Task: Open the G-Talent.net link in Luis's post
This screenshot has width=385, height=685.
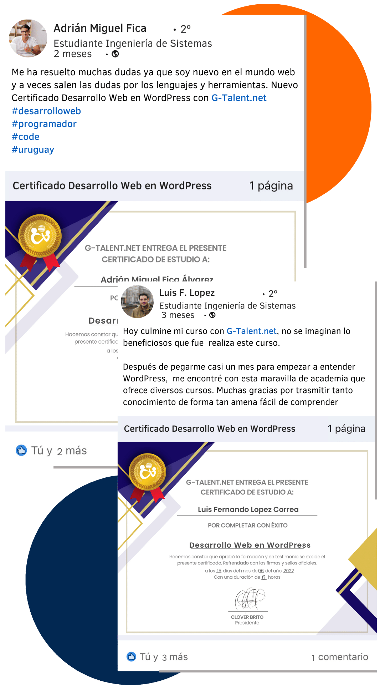Action: pyautogui.click(x=252, y=331)
